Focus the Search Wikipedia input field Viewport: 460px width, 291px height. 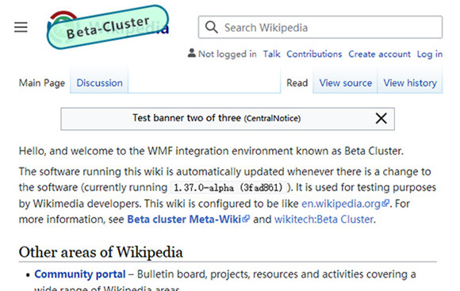click(x=320, y=27)
